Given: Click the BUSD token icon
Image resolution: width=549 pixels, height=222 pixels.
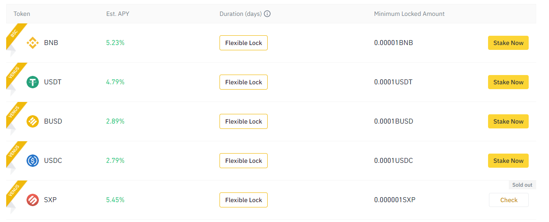Looking at the screenshot, I should (x=33, y=121).
